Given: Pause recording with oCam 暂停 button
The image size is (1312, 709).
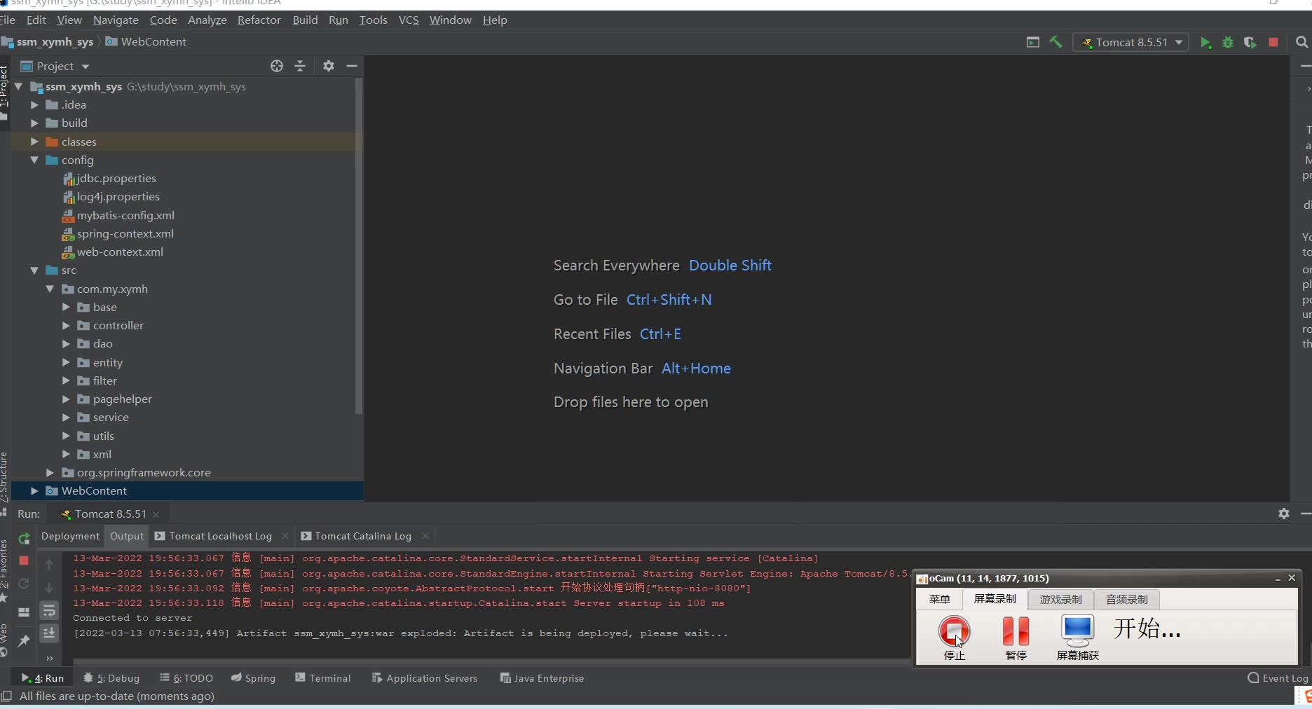Looking at the screenshot, I should point(1016,633).
